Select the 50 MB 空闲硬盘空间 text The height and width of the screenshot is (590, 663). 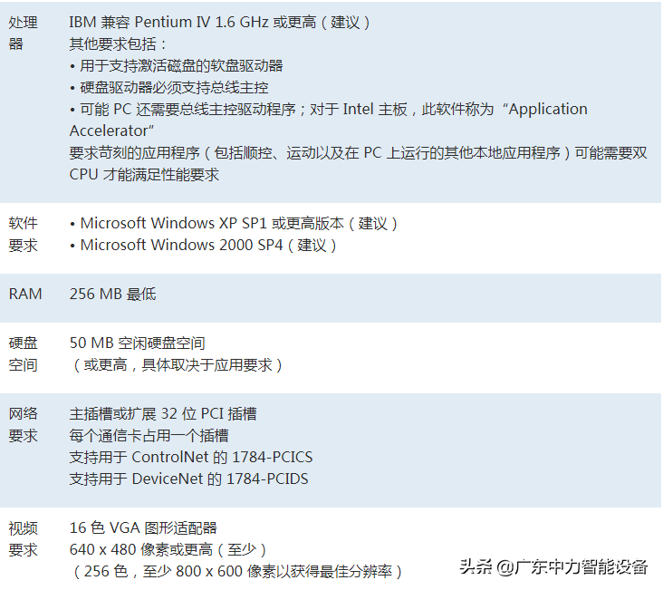click(x=137, y=343)
